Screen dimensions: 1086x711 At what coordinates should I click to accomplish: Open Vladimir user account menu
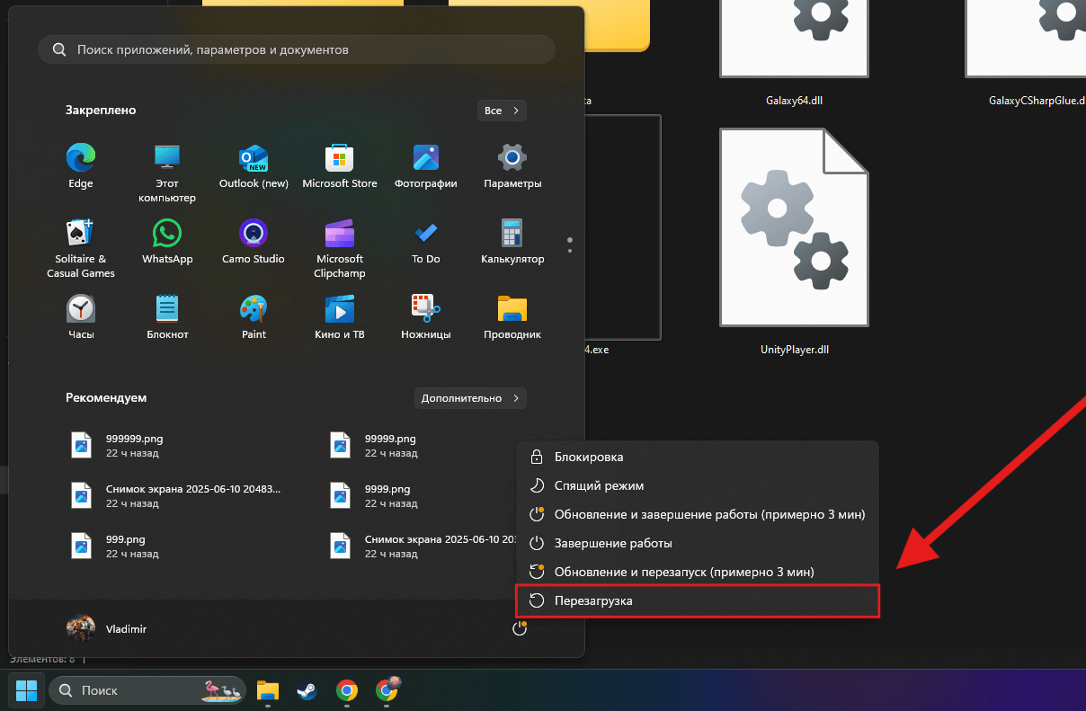coord(107,629)
